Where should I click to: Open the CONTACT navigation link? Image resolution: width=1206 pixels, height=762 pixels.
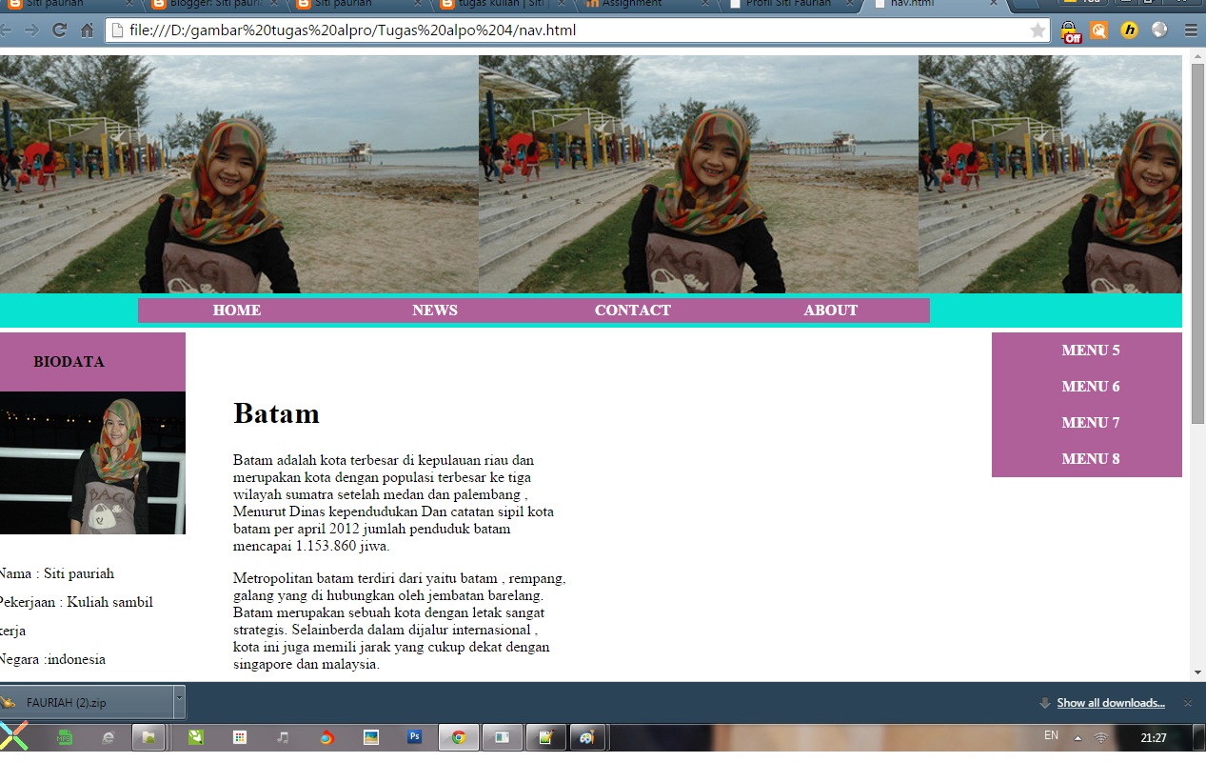pyautogui.click(x=633, y=311)
